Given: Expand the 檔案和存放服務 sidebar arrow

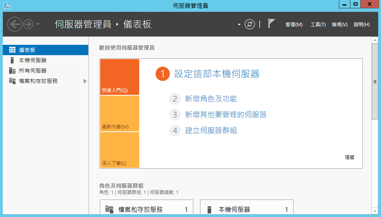Looking at the screenshot, I should [85, 81].
